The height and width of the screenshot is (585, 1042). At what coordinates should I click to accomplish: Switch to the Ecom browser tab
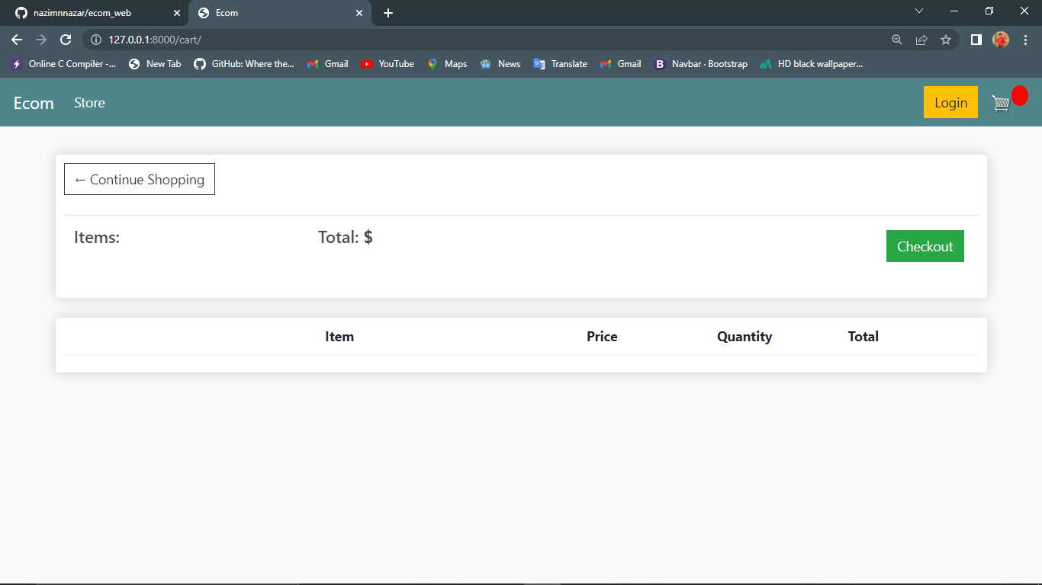(280, 13)
